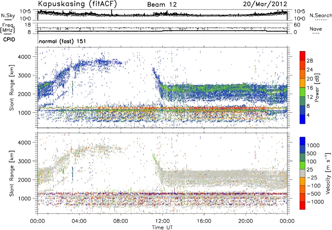
Task: Click the Time UT axis label
Action: [162, 228]
